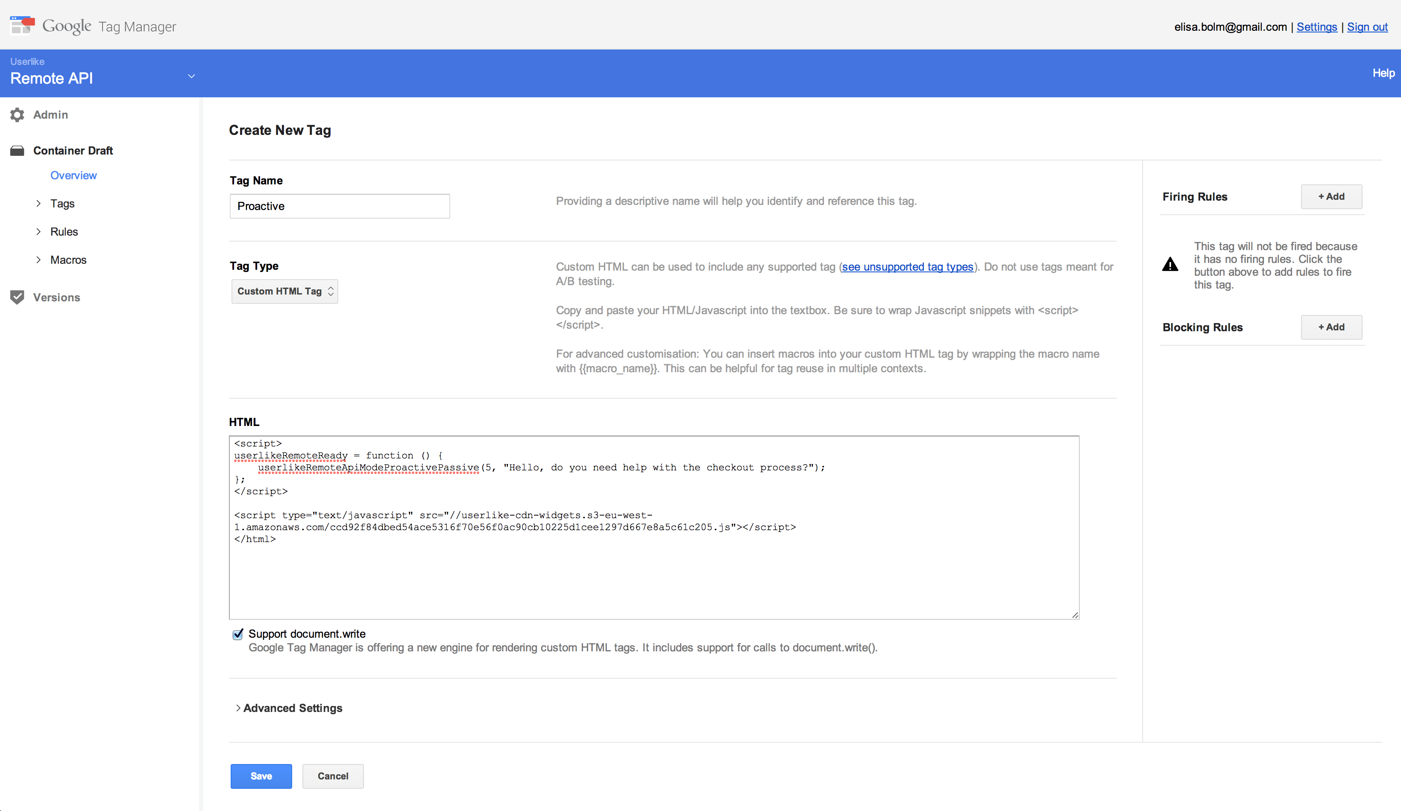This screenshot has width=1401, height=811.
Task: Go to the Macros menu item
Action: (x=68, y=260)
